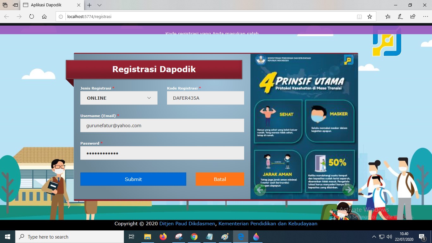Screen dimensions: 432x243
Task: Click the Password input field
Action: (162, 153)
